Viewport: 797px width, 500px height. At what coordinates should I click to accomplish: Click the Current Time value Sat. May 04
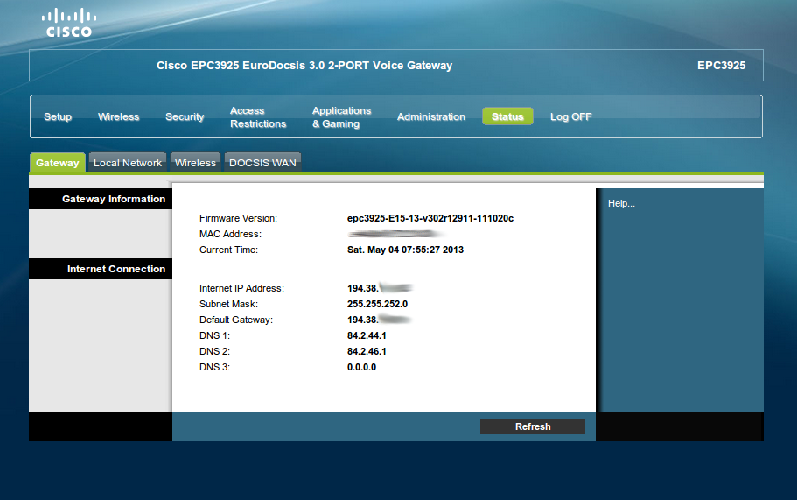[x=405, y=250]
